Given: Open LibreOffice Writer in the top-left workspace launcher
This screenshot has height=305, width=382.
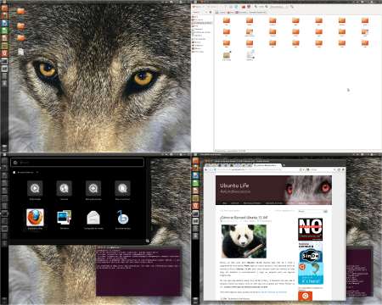Looking at the screenshot, I should (5, 23).
